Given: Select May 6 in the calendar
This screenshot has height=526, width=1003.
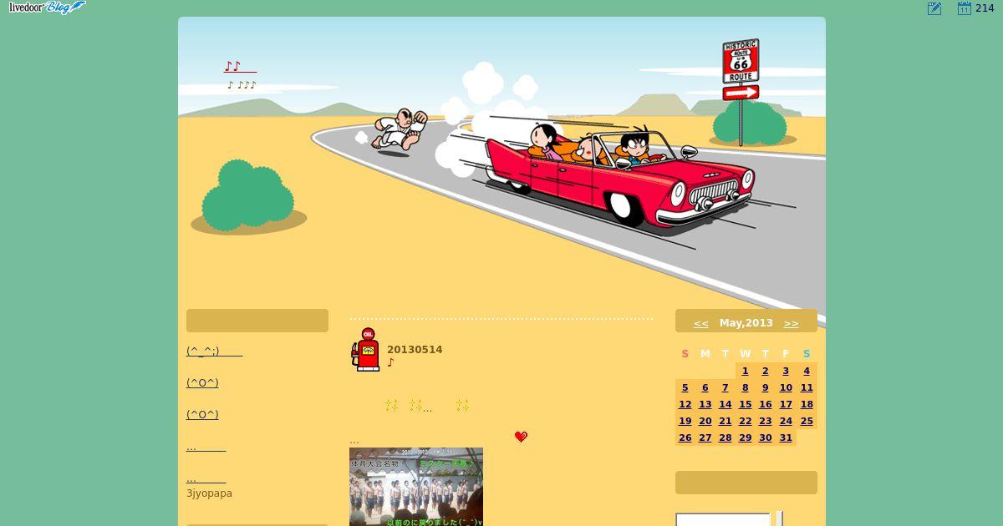Looking at the screenshot, I should [705, 387].
